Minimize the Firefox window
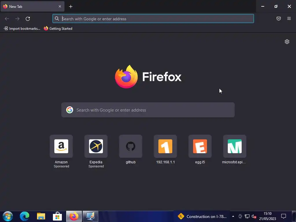 pos(262,6)
